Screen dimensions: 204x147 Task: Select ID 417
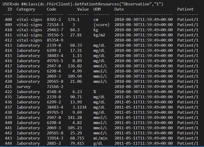[x=9, y=66]
